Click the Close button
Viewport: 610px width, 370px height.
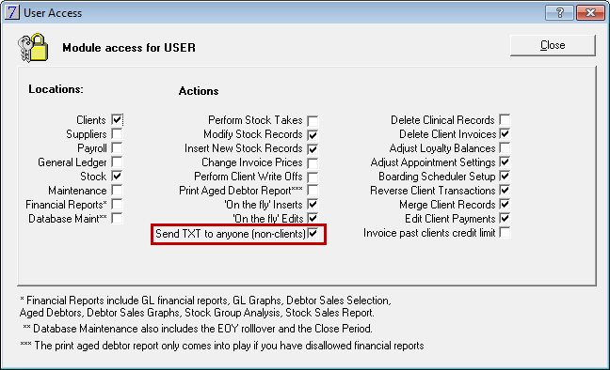pyautogui.click(x=553, y=45)
